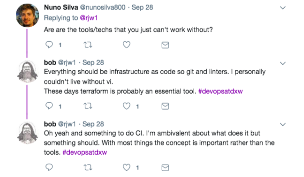Viewport: 304px width, 177px height.
Task: Like bob's CI concept tweet
Action: (126, 167)
